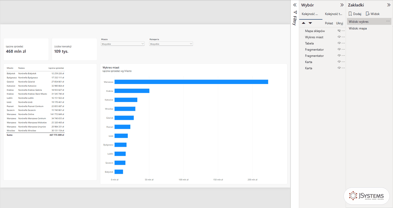Select the Nordvella Wrocław table row
The width and height of the screenshot is (393, 208).
35,130
